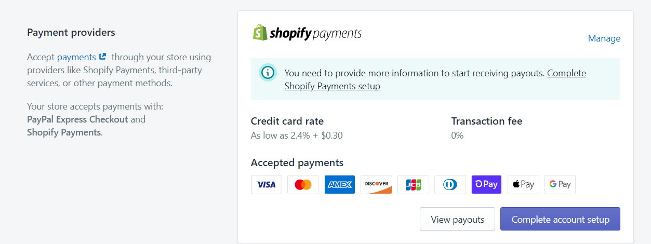Open the payments hyperlink in description

coord(76,57)
